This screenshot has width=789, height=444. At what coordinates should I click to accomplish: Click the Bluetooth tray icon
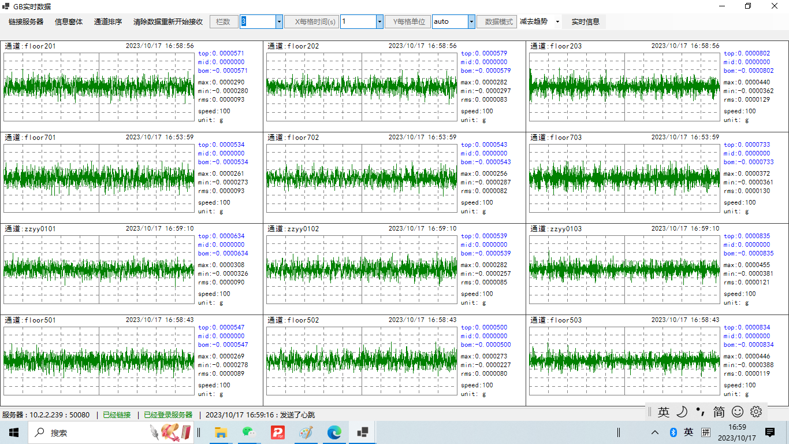[x=673, y=432]
